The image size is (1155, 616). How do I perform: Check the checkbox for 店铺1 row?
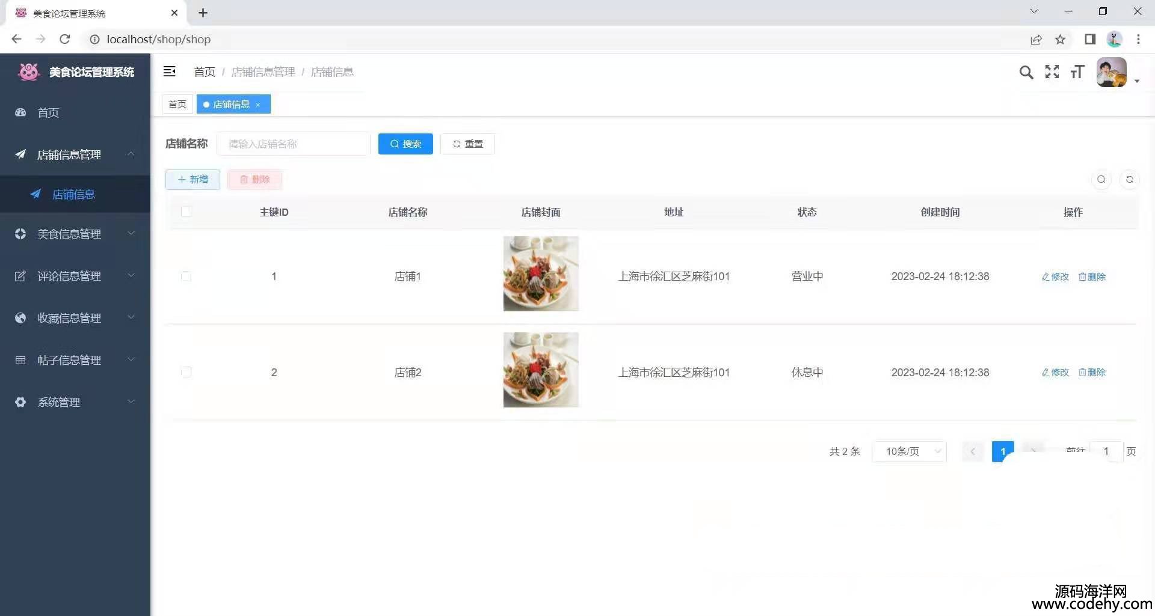coord(186,276)
